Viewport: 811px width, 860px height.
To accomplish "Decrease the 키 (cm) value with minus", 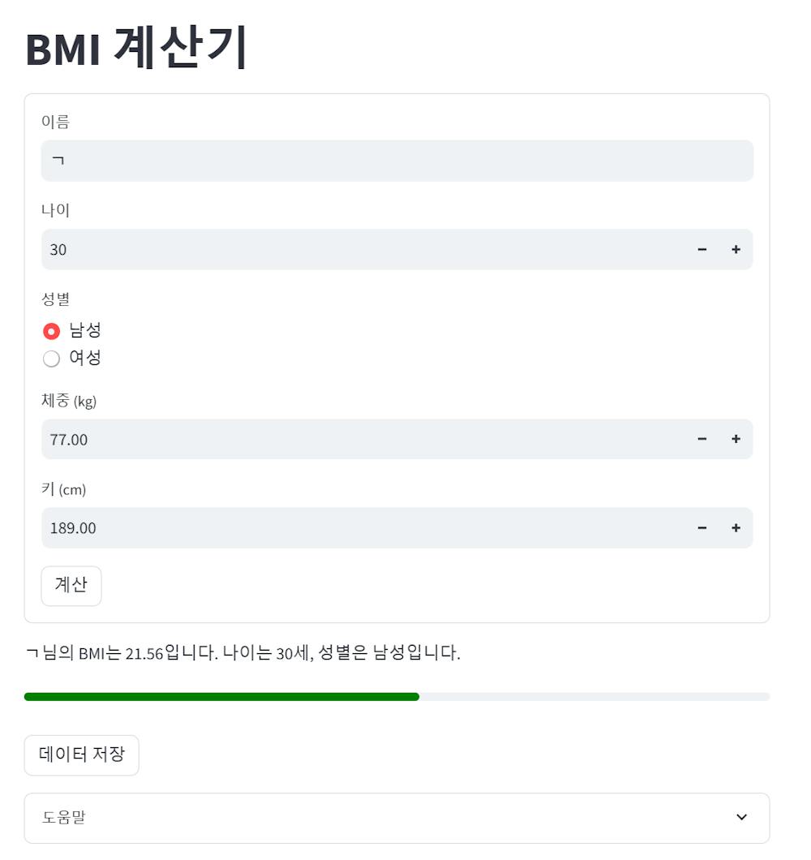I will point(702,527).
